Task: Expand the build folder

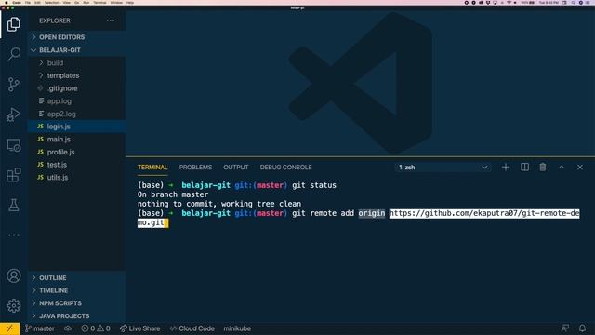Action: (77, 62)
